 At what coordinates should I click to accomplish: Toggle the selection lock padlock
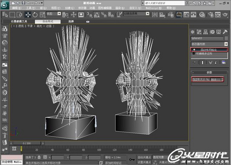tap(39, 157)
